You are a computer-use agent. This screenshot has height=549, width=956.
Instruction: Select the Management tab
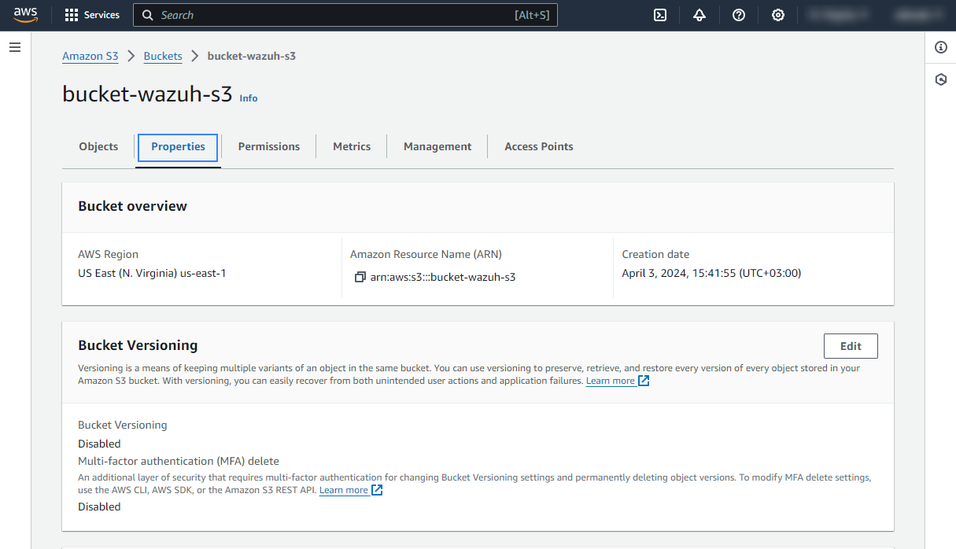tap(437, 147)
